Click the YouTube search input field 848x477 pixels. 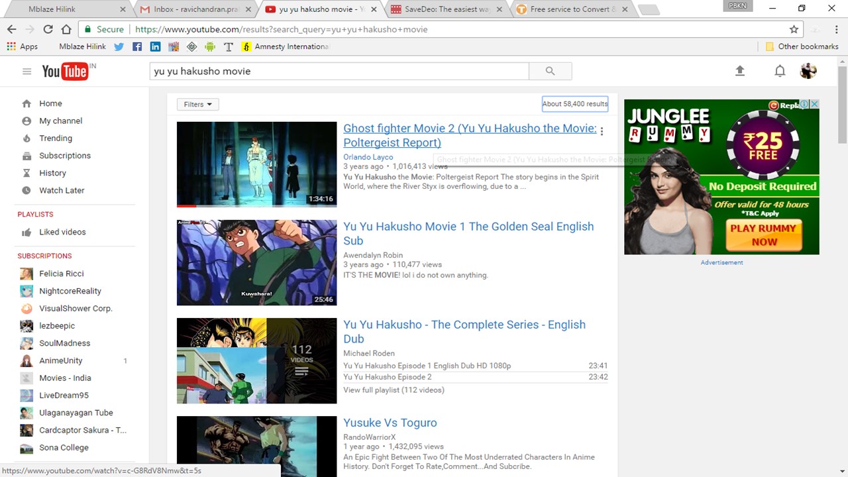coord(339,71)
